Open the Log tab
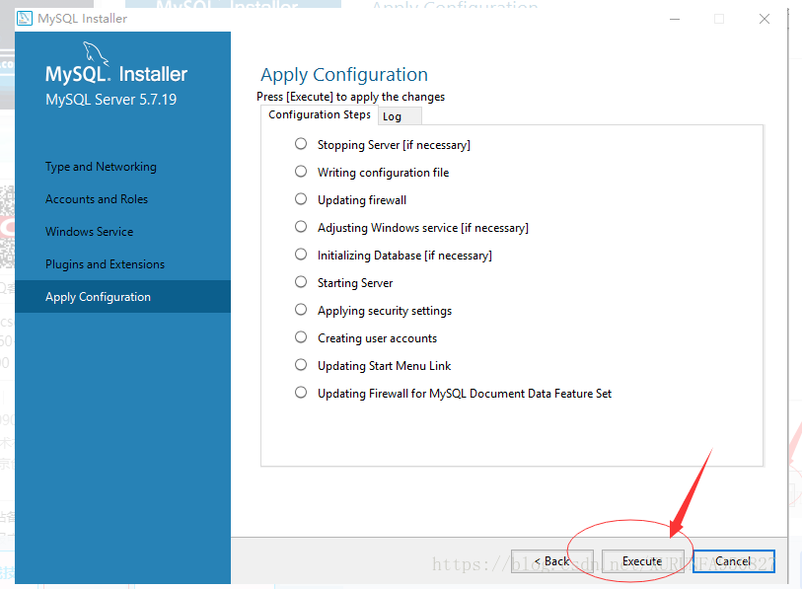The height and width of the screenshot is (589, 802). (400, 116)
